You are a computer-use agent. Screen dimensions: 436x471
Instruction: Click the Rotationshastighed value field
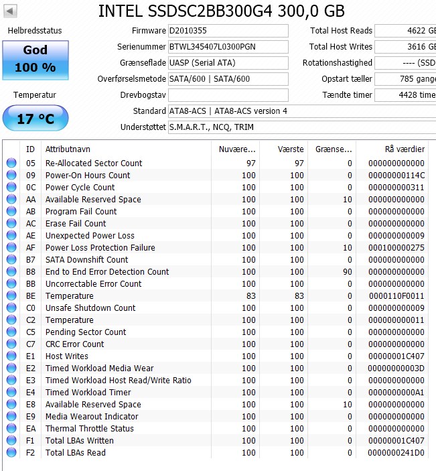click(405, 63)
